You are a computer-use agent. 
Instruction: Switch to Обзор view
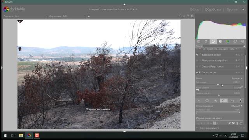[195, 9]
